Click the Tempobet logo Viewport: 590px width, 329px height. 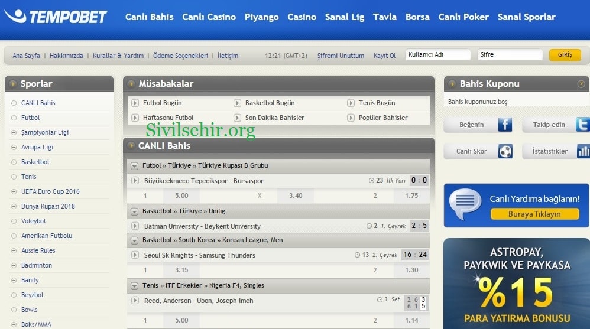pyautogui.click(x=56, y=17)
